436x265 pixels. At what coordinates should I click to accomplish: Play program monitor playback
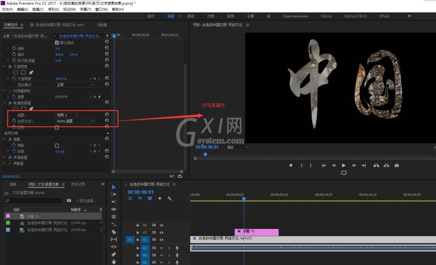(x=344, y=165)
